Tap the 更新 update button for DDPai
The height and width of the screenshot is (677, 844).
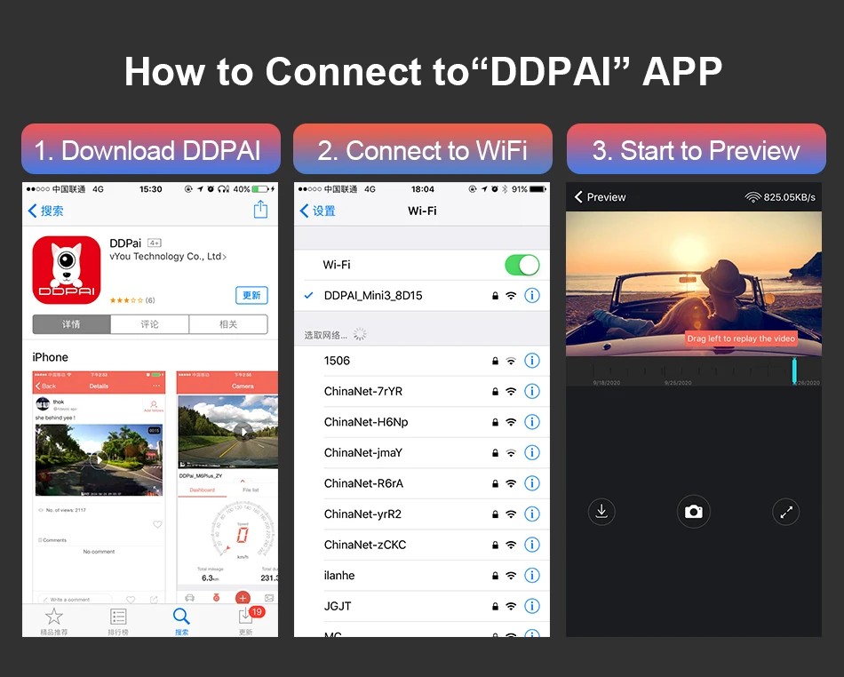click(x=251, y=295)
